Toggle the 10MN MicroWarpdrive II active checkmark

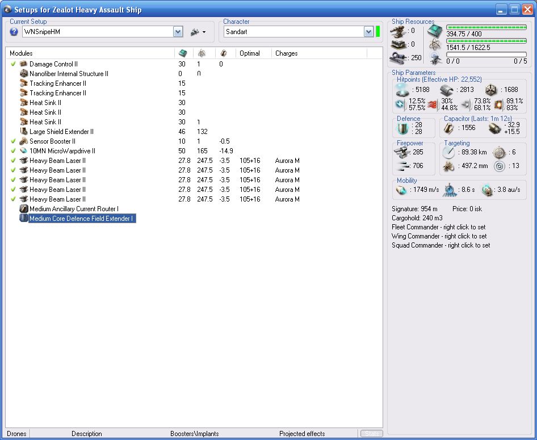coord(14,150)
